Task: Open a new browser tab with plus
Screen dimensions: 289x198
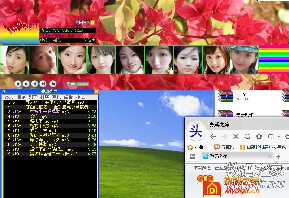Action: 278,157
